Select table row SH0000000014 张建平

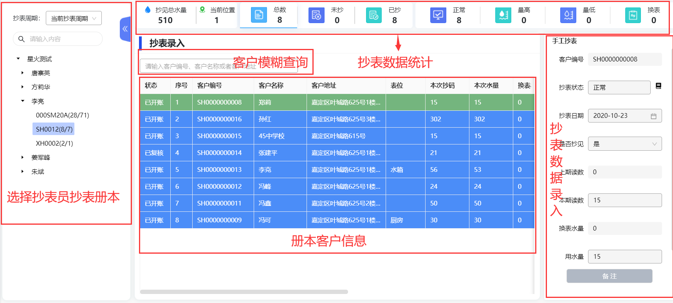337,153
